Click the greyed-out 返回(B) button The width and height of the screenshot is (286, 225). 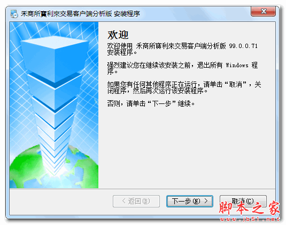click(x=136, y=201)
